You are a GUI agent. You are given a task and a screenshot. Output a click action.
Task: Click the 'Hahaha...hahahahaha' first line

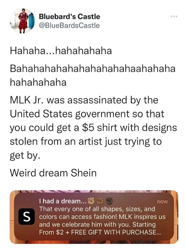coord(61,51)
